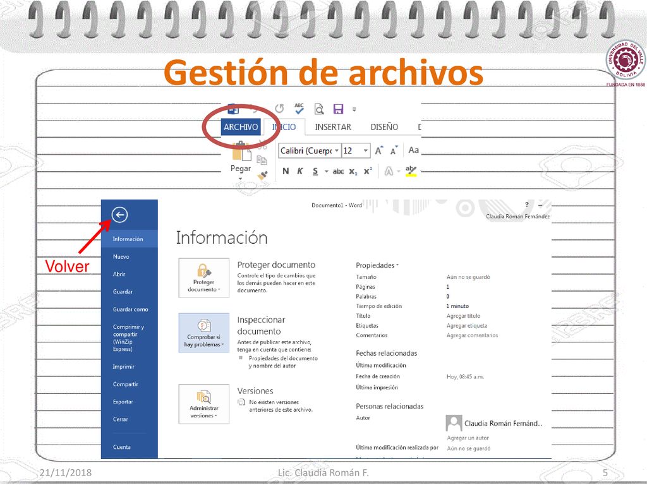Image resolution: width=647 pixels, height=485 pixels.
Task: Click the Proteger documento button
Action: coord(204,278)
